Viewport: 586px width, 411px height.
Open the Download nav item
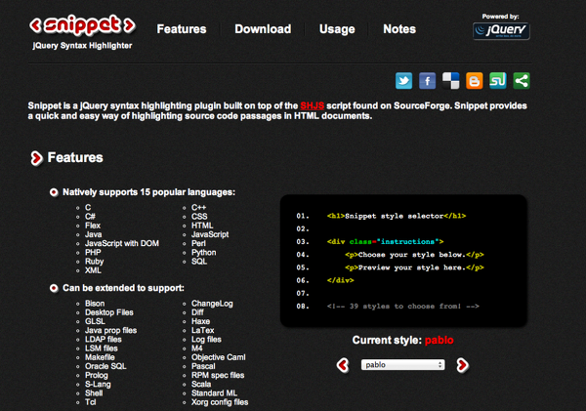tap(263, 29)
